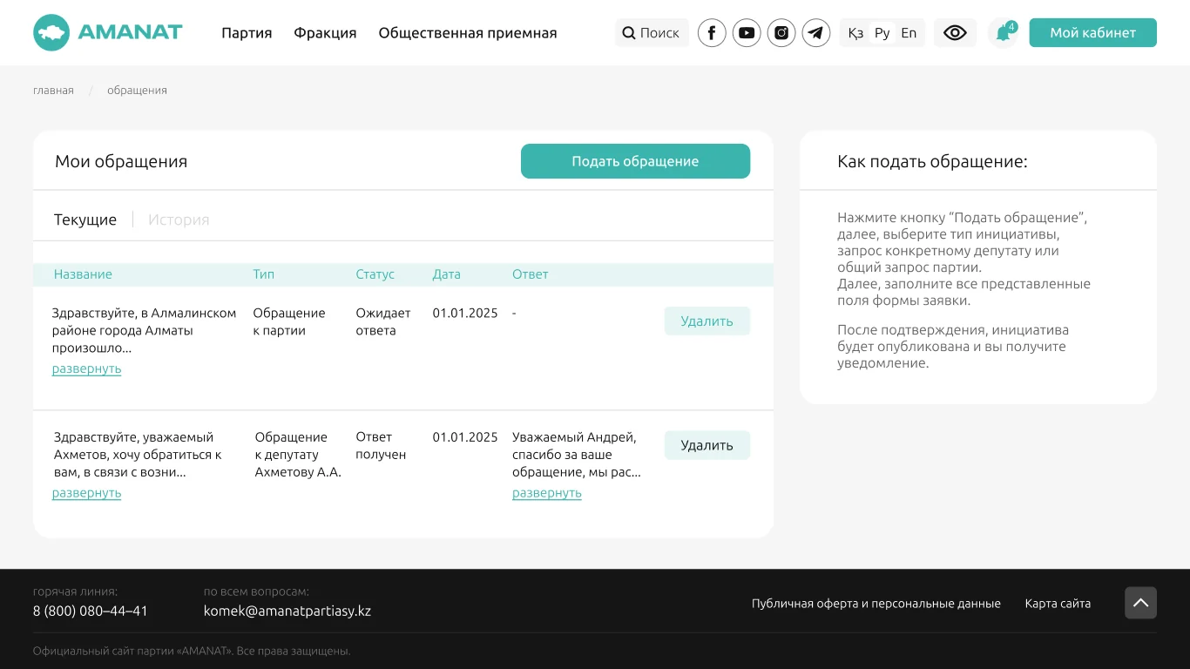
Task: Open the Карта сайта link
Action: point(1058,604)
